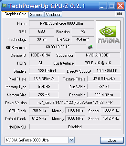Image resolution: width=126 pixels, height=146 pixels.
Task: Click the Driver Version field nv4_disp
Action: [x=75, y=103]
